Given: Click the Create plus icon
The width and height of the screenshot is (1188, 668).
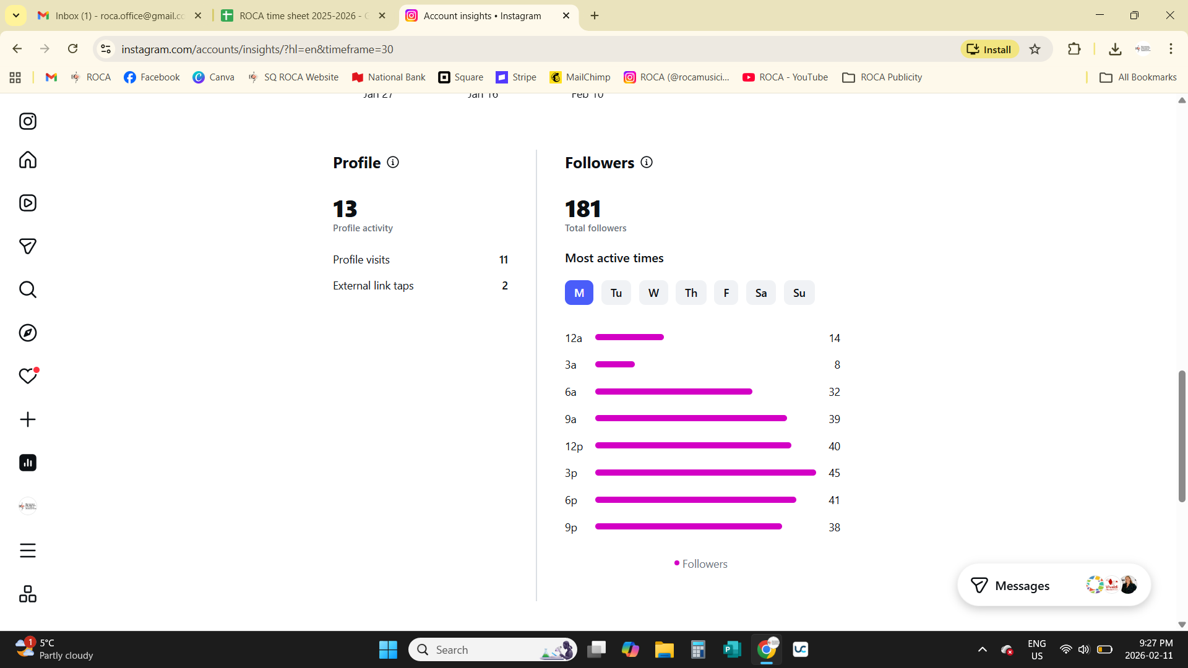Looking at the screenshot, I should click(x=28, y=419).
